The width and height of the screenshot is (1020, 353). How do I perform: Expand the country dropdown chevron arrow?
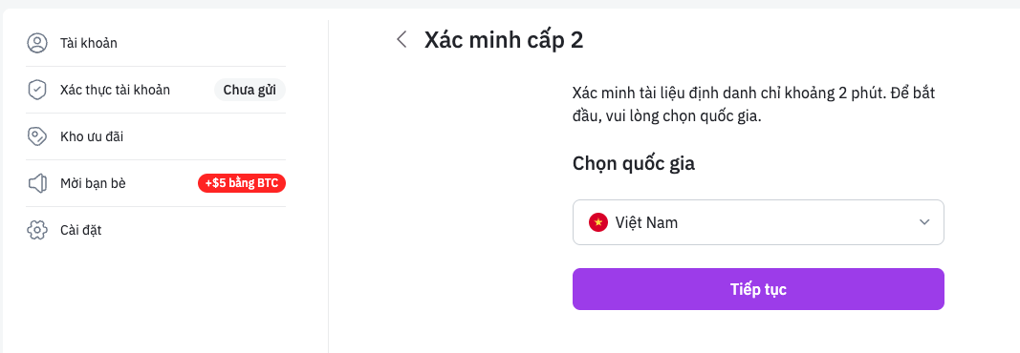point(924,222)
